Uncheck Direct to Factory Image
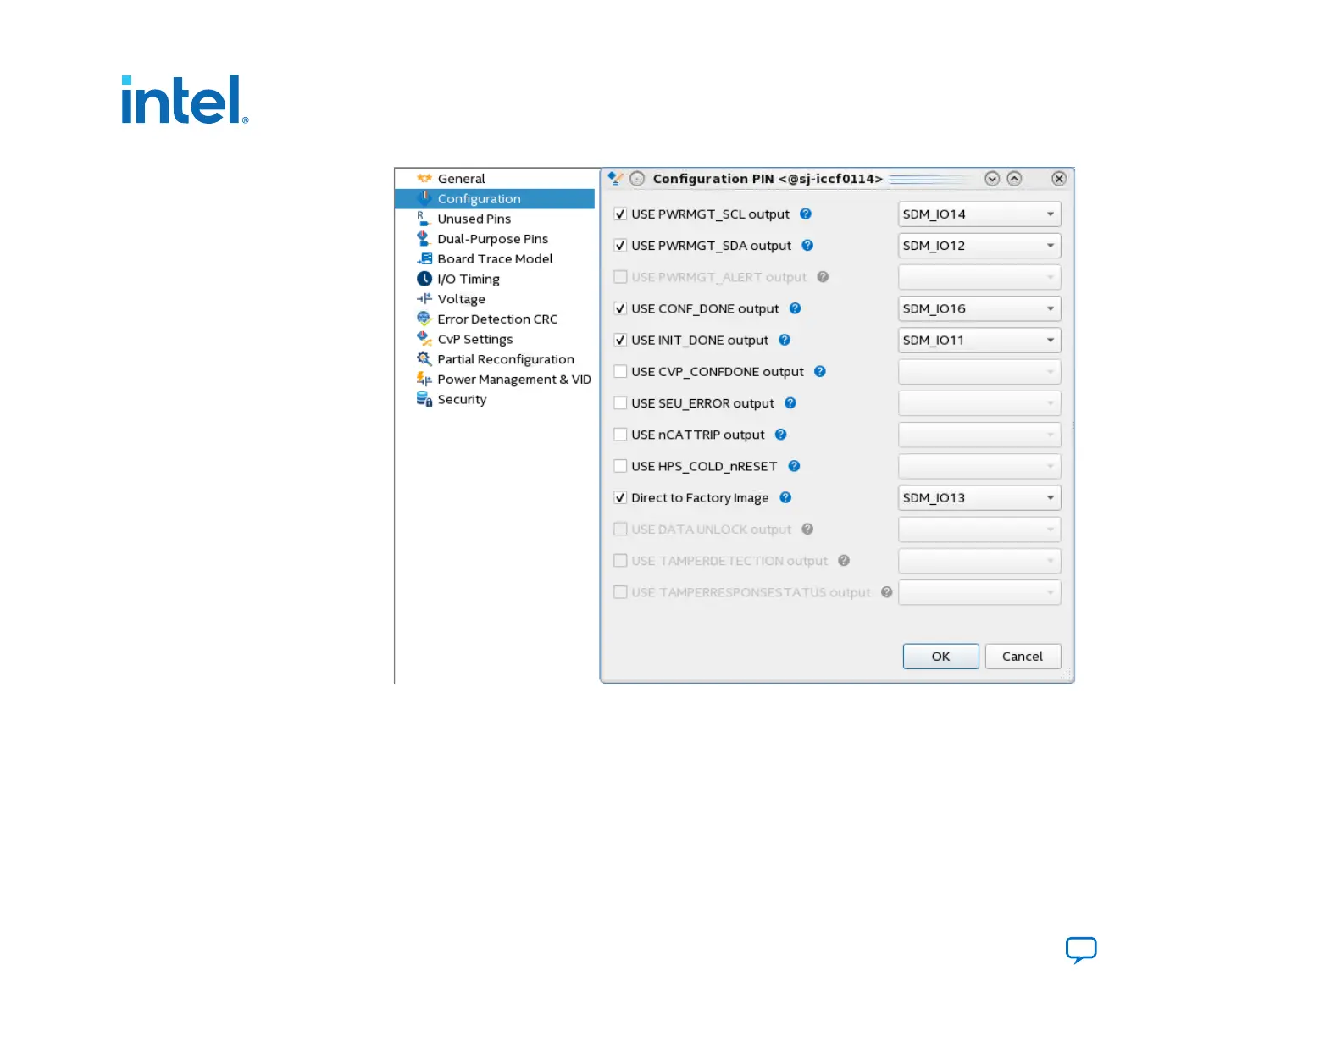The width and height of the screenshot is (1342, 1037). click(x=620, y=497)
